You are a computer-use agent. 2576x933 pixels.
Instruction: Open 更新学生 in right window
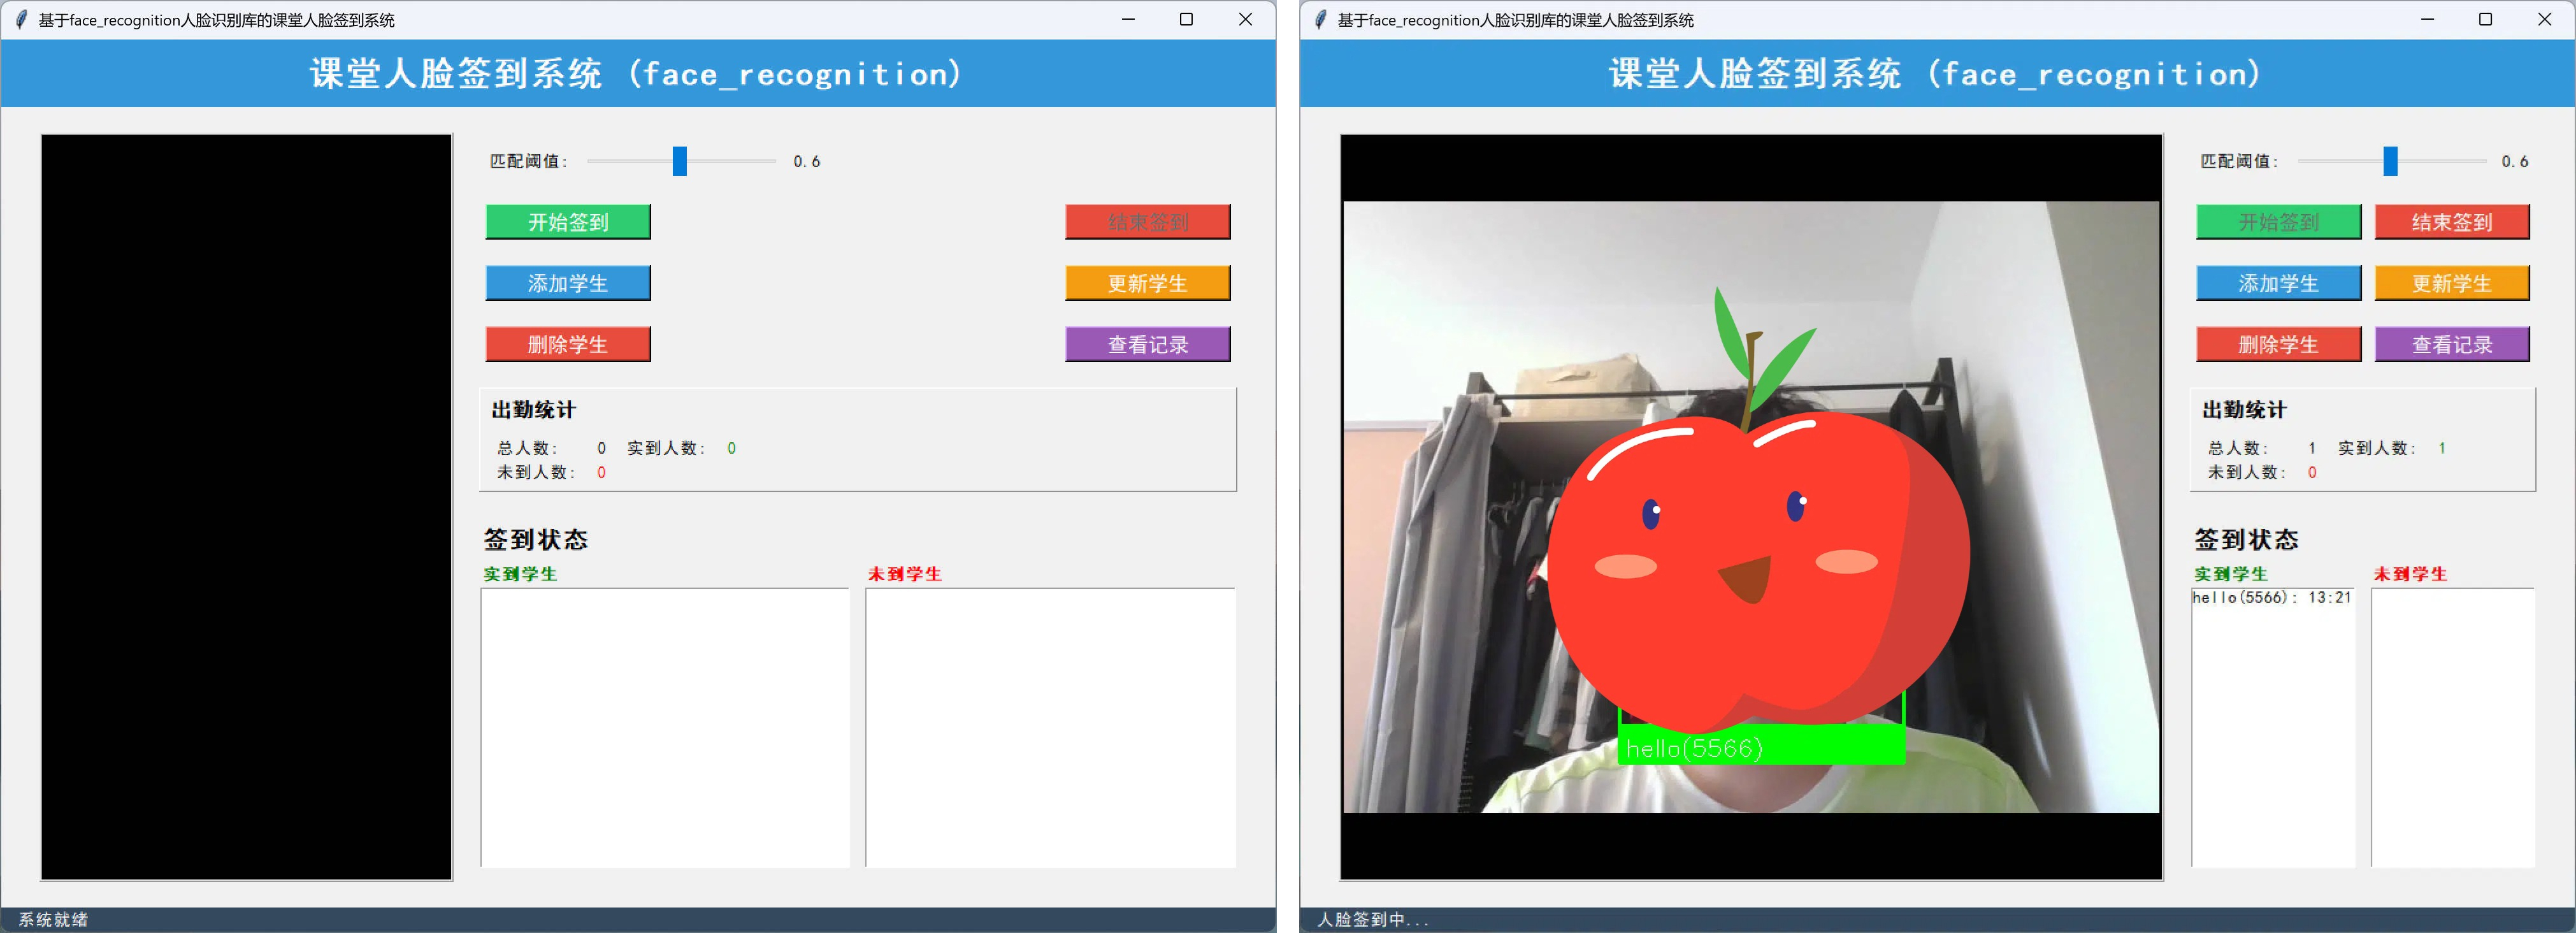click(2452, 283)
